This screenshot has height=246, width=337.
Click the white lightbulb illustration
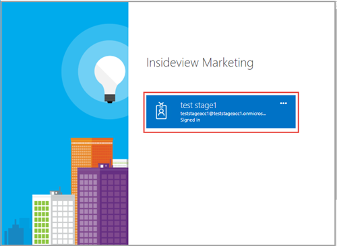(110, 75)
